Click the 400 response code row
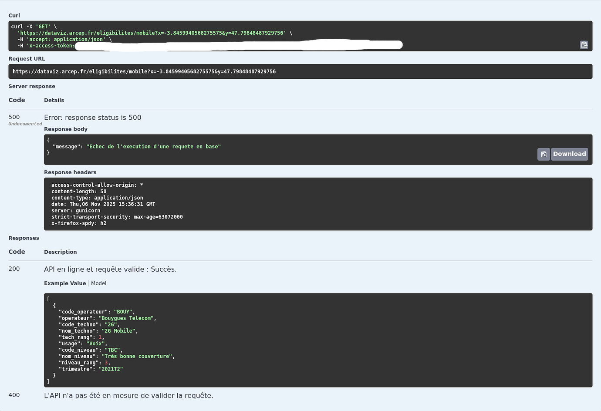Image resolution: width=601 pixels, height=411 pixels. (x=14, y=395)
